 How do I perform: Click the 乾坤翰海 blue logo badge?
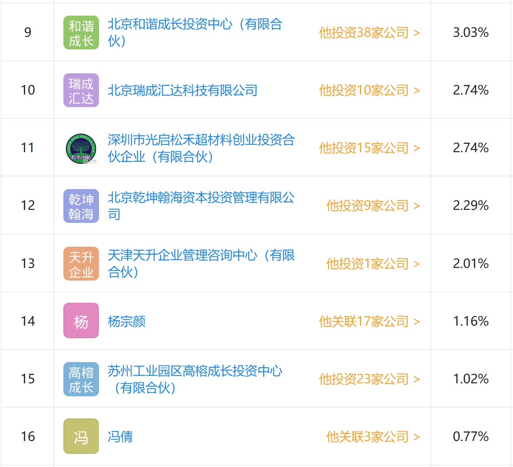coord(81,206)
